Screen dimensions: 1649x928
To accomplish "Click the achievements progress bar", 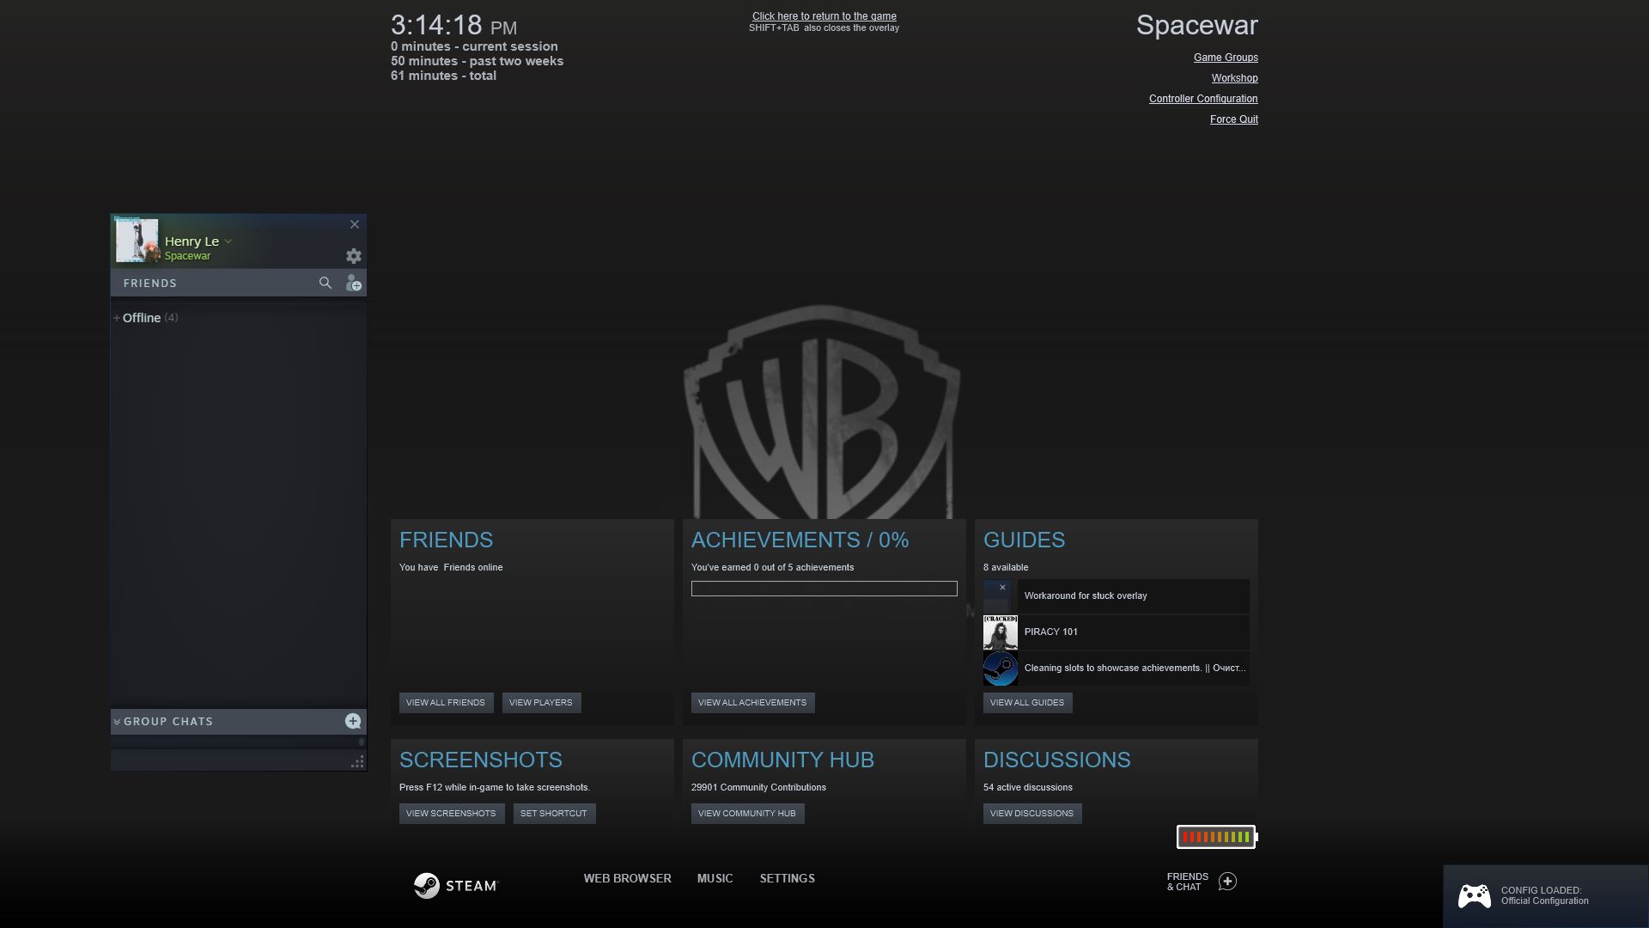I will click(824, 589).
